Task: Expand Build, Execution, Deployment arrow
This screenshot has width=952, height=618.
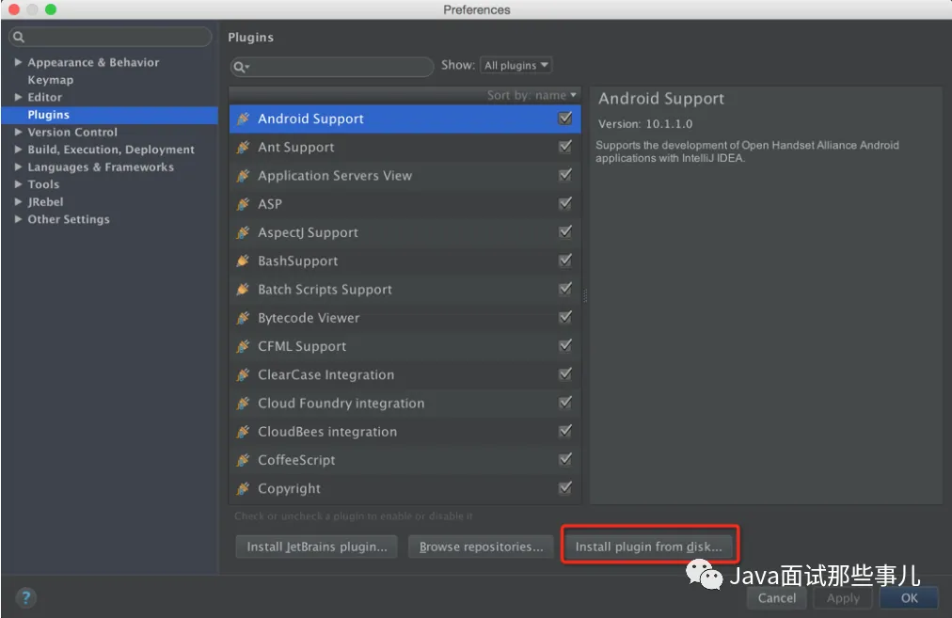Action: pos(18,150)
